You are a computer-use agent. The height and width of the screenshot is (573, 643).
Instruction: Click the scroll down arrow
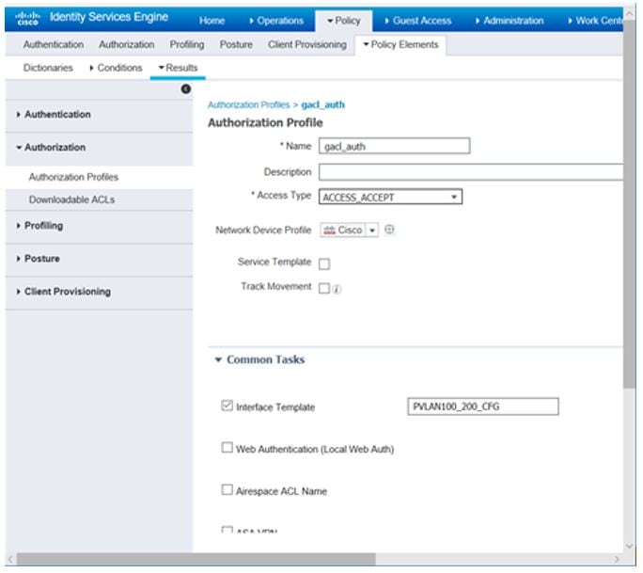[x=630, y=546]
